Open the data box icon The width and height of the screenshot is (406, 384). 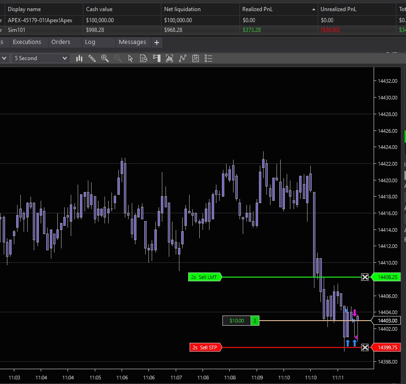[x=143, y=58]
